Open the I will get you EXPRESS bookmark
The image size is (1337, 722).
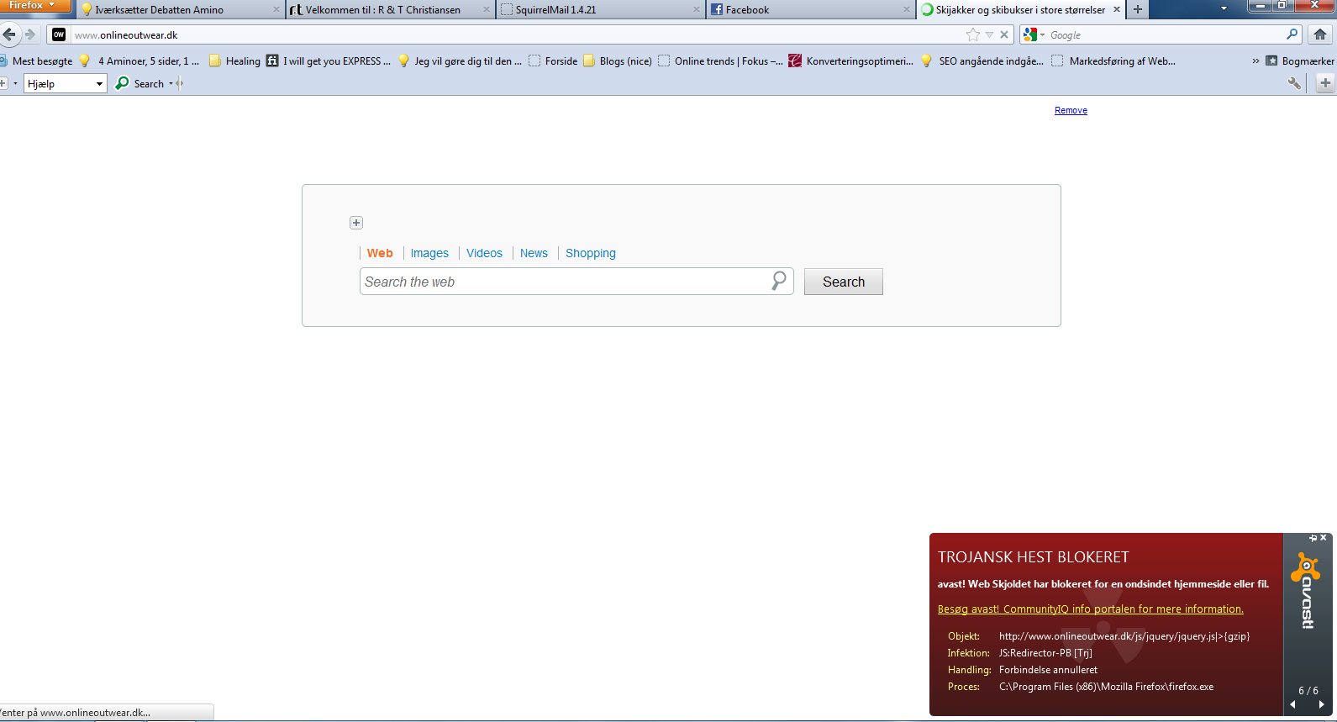point(329,61)
